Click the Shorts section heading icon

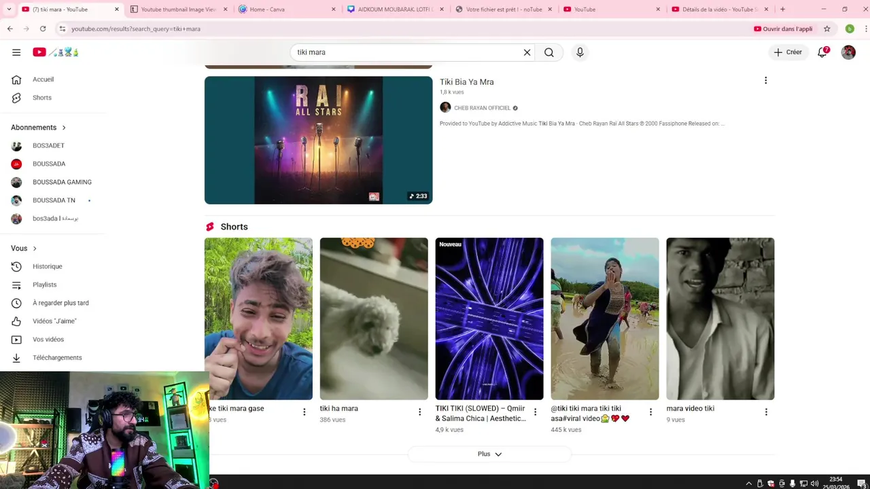pyautogui.click(x=210, y=227)
